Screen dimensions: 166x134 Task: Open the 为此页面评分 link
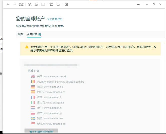(55, 19)
